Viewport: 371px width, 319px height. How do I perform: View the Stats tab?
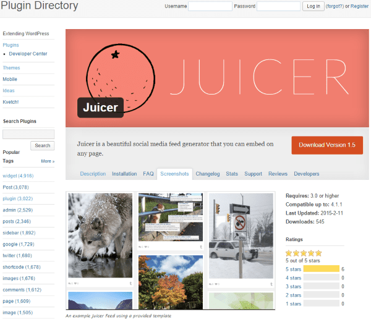[232, 174]
